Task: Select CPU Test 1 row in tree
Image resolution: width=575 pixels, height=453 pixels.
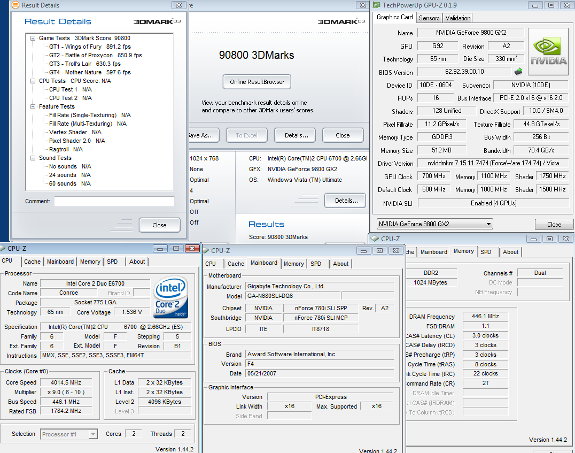Action: coord(71,89)
